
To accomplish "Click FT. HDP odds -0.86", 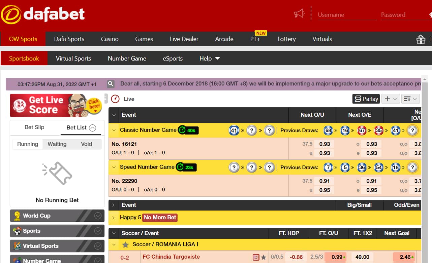I will (x=296, y=257).
